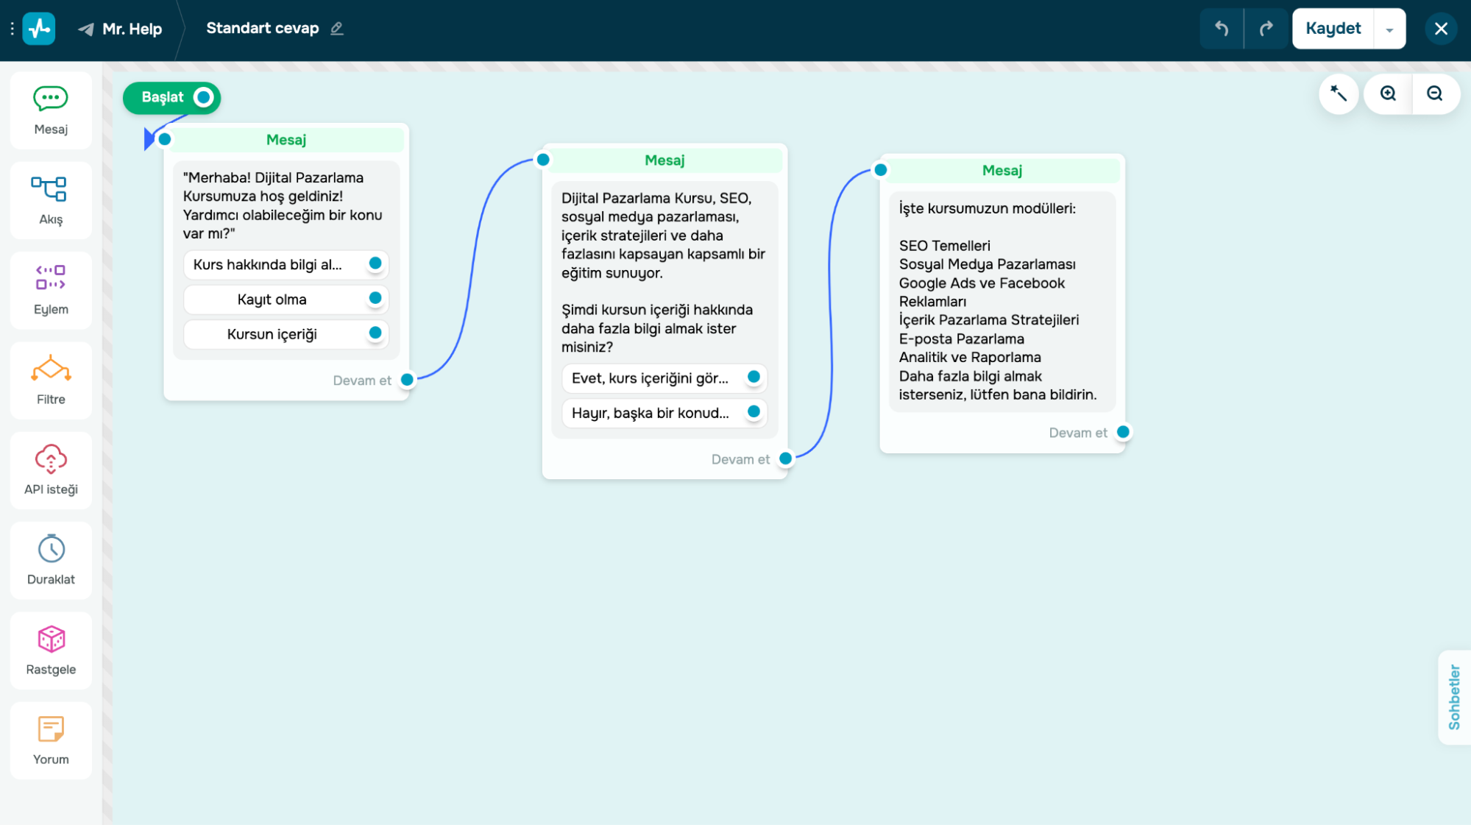Screen dimensions: 1471x825
Task: Undo the last change
Action: point(1222,29)
